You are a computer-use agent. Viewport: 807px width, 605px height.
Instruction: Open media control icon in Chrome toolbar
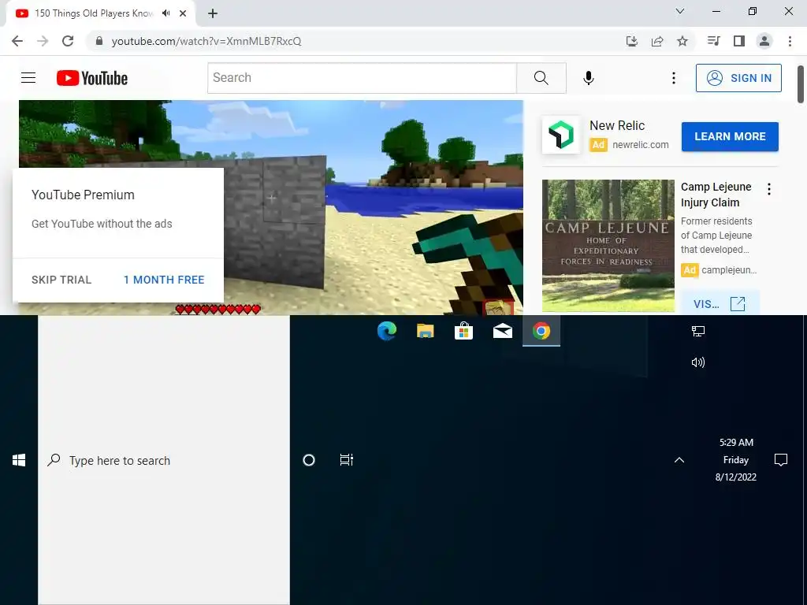[x=713, y=41]
